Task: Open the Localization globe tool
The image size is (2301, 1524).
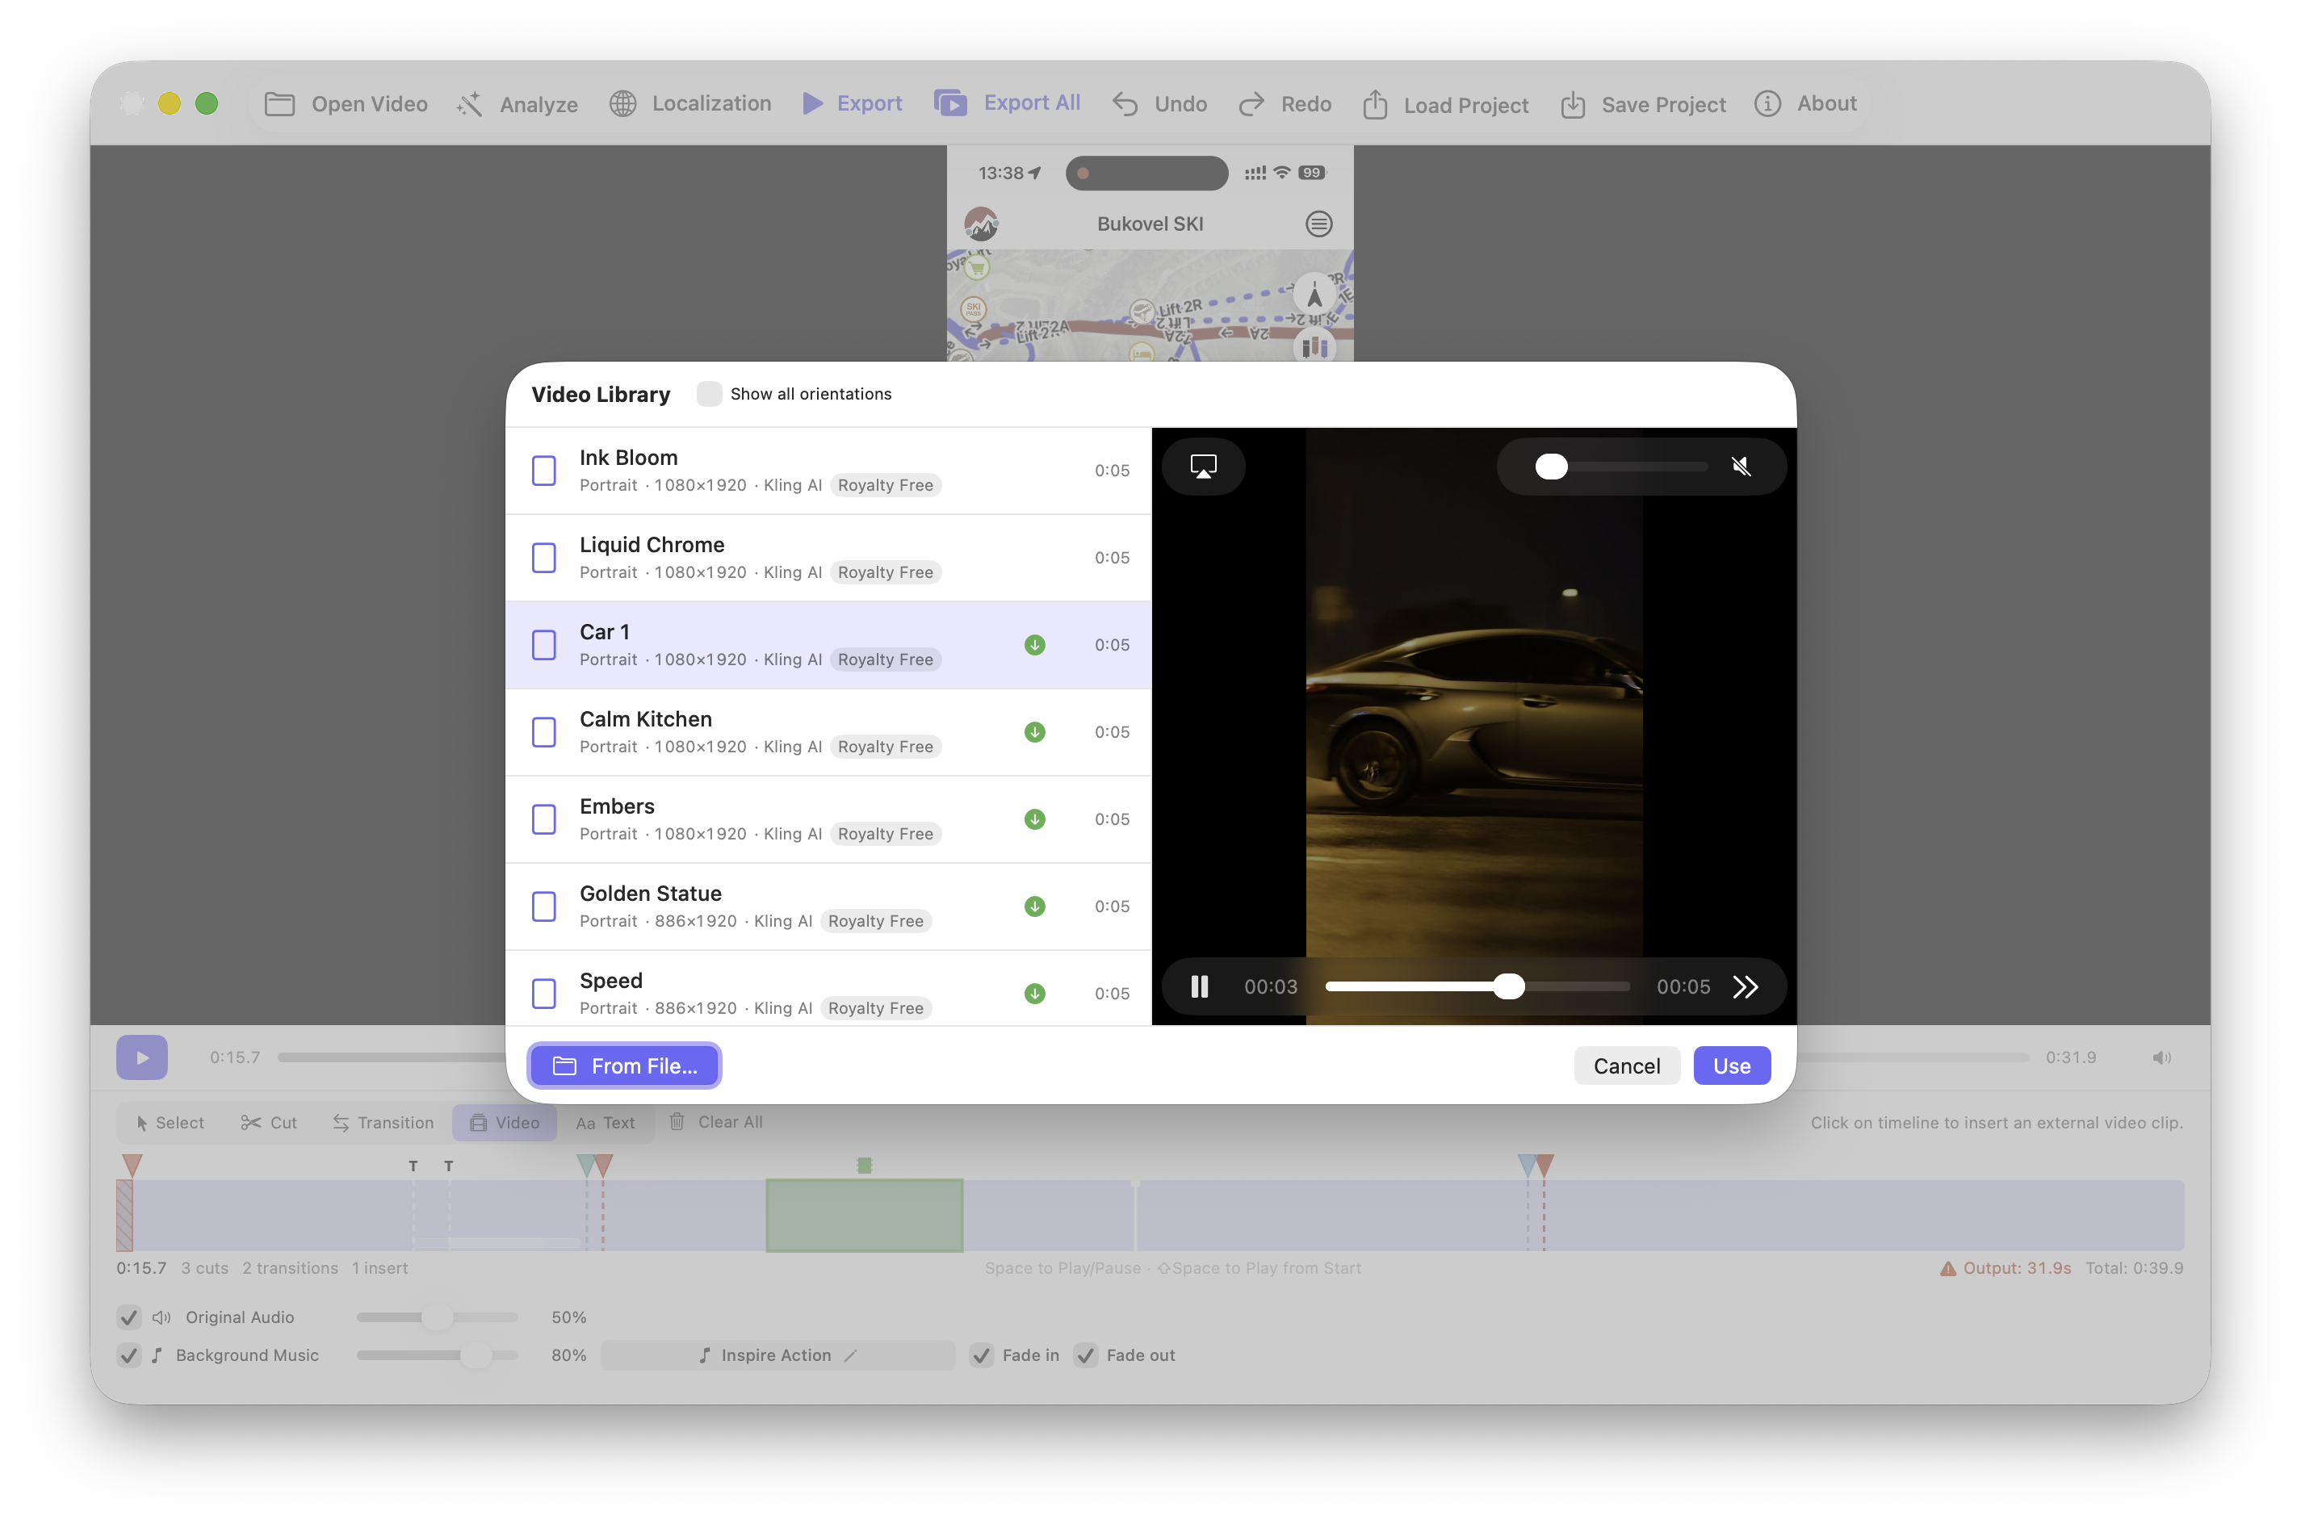Action: [x=623, y=103]
